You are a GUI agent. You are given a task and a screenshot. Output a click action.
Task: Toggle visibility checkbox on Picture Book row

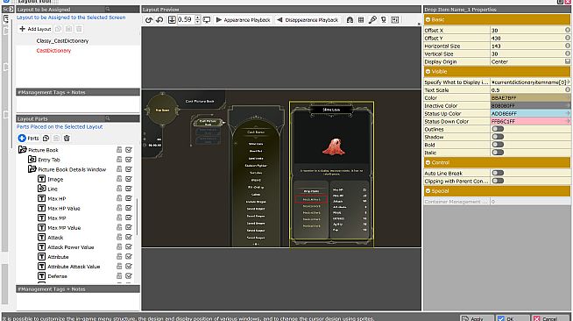(129, 149)
